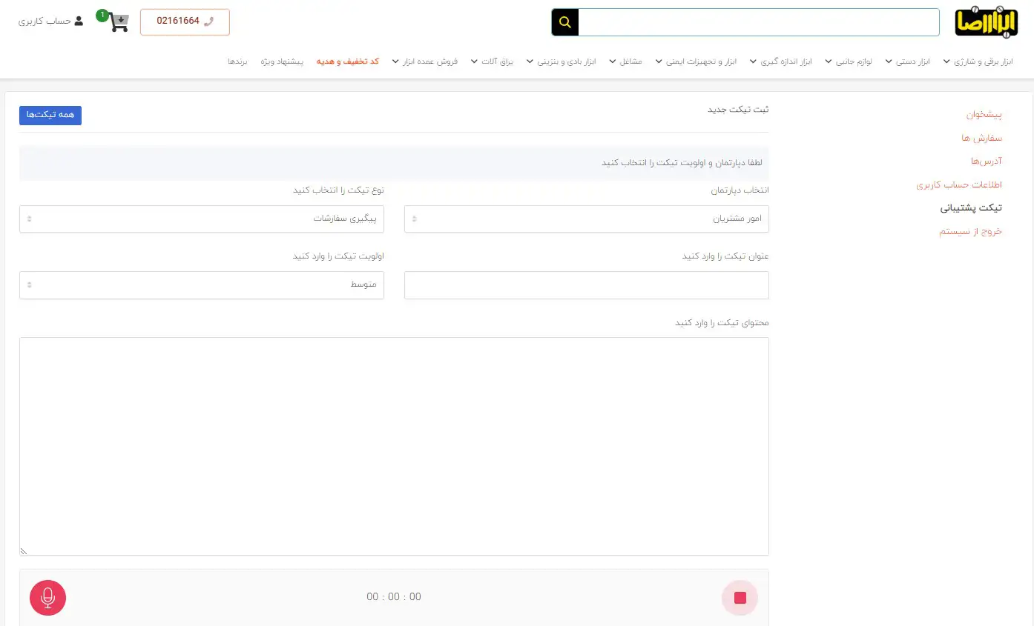This screenshot has height=626, width=1034.
Task: Focus the top search input field
Action: (759, 22)
